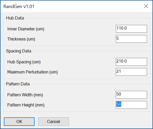The width and height of the screenshot is (153, 129).
Task: Click the "Hub Data" group heading
Action: point(15,18)
